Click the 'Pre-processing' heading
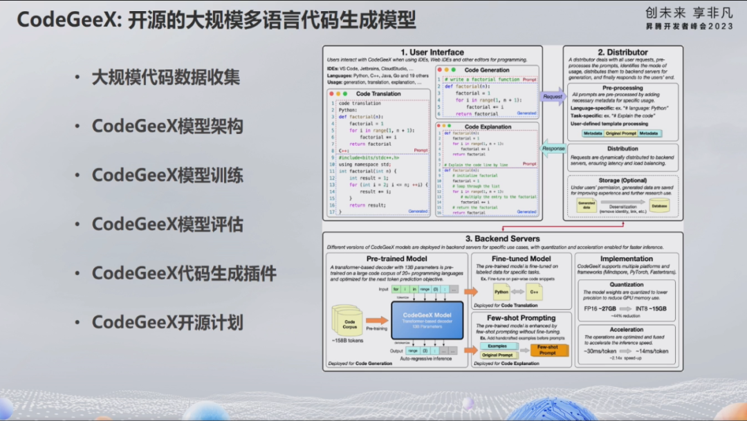 click(622, 88)
